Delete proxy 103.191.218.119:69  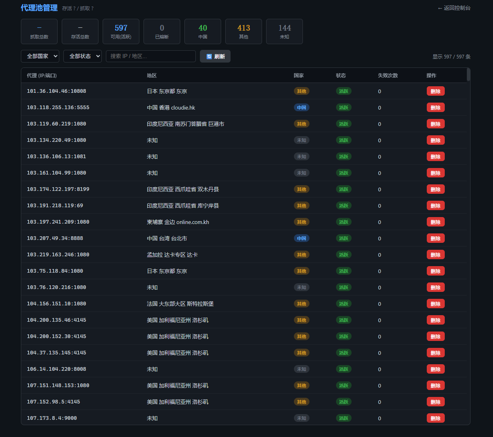(436, 206)
